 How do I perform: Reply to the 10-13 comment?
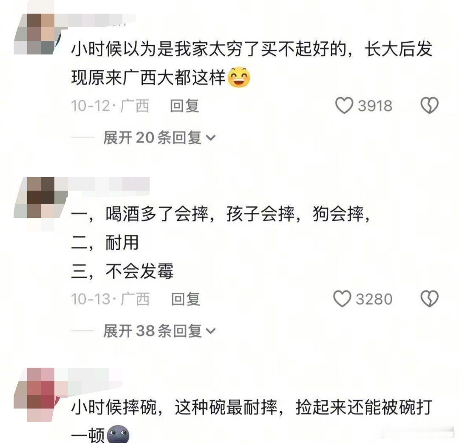(186, 299)
